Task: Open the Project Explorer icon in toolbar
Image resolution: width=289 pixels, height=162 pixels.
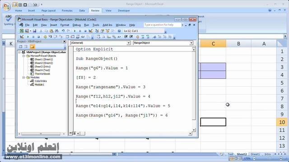Action: point(97,31)
